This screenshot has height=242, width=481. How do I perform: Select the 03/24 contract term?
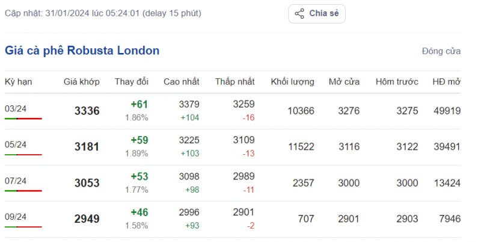(x=16, y=108)
